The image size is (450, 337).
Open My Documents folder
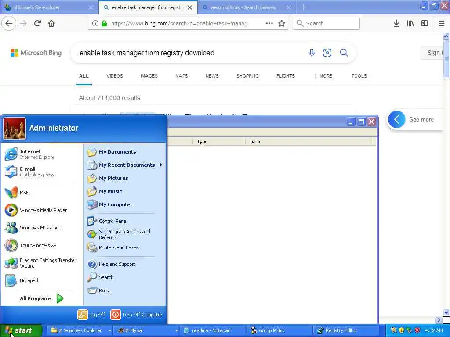(112, 152)
